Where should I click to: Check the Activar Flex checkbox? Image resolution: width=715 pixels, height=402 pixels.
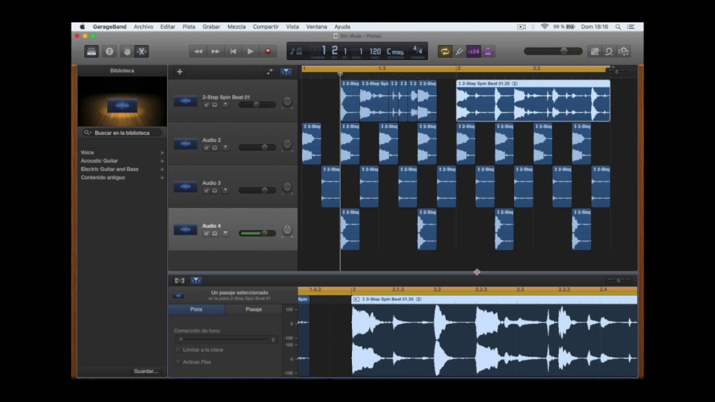pyautogui.click(x=178, y=362)
